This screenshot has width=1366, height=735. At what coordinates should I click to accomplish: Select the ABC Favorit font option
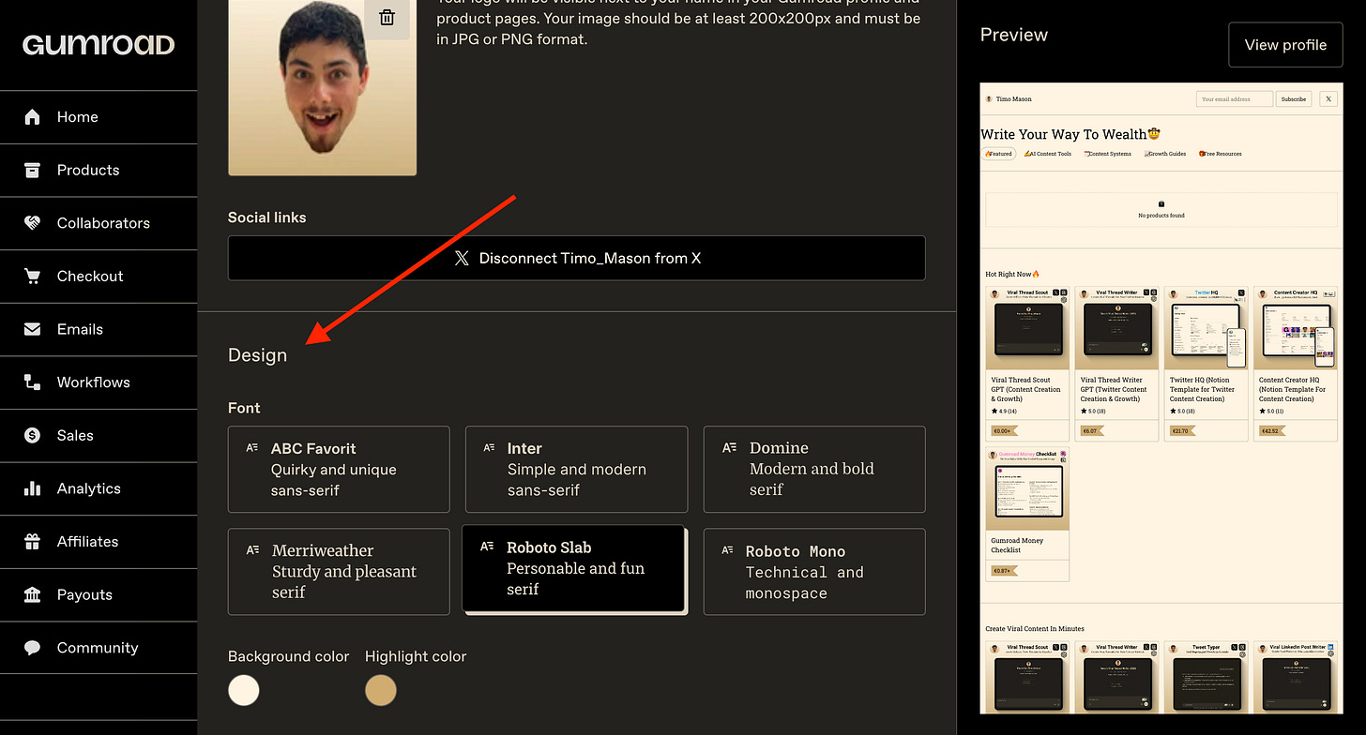click(x=339, y=470)
